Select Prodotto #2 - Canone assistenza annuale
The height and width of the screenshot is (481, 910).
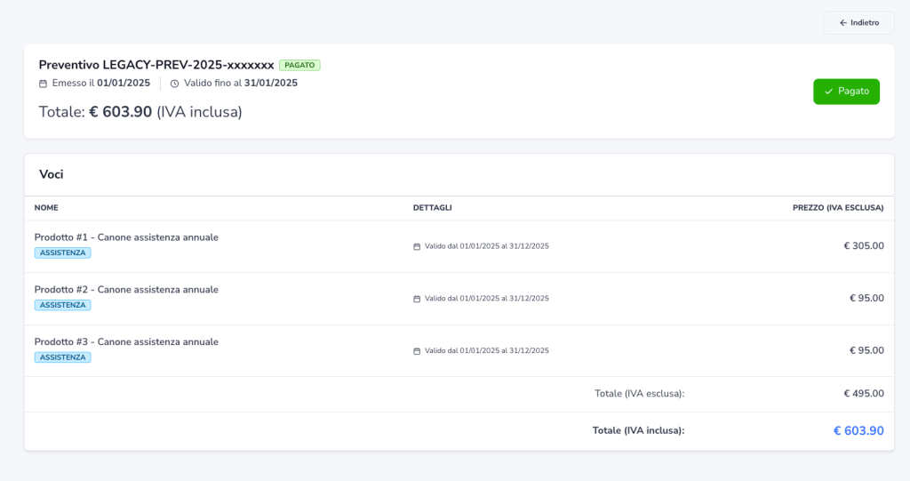(x=126, y=290)
